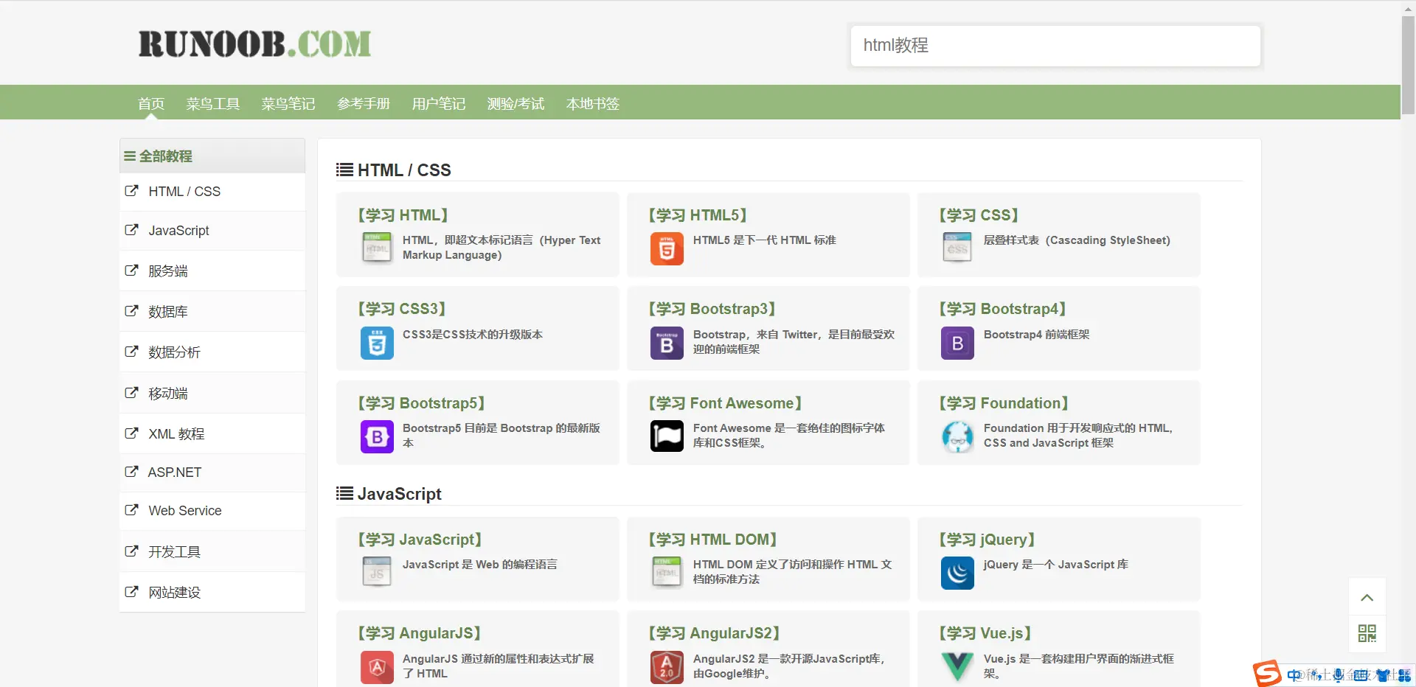
Task: Open the 【学习 Font Awesome】 heading link
Action: tap(725, 403)
